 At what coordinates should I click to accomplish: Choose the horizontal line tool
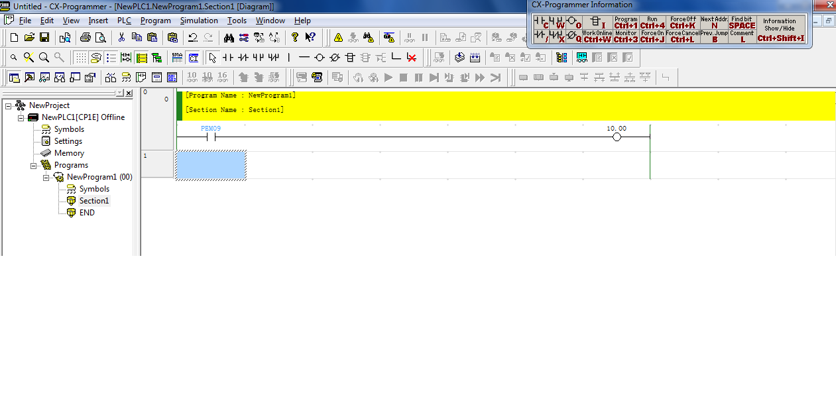(304, 58)
